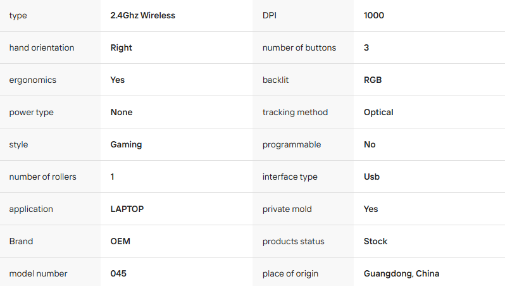
Task: Click the Right hand orientation value
Action: click(122, 47)
